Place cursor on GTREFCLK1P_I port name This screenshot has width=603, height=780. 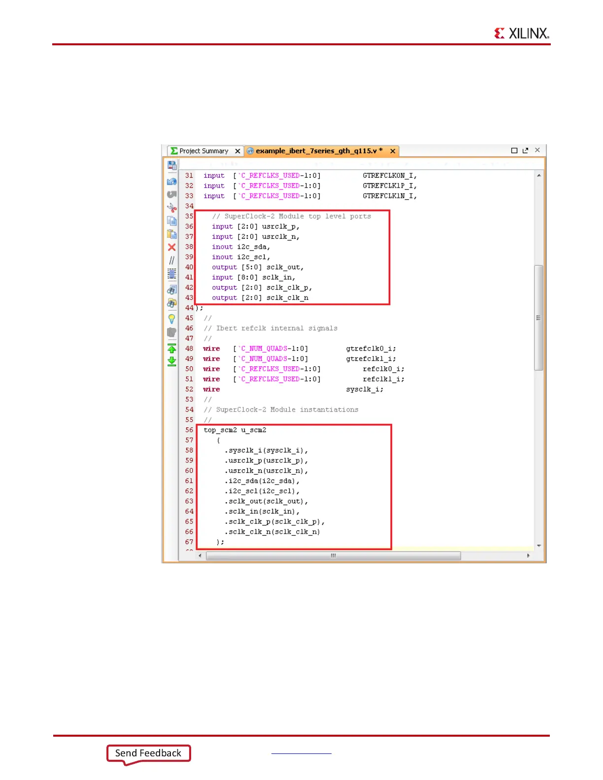click(390, 186)
